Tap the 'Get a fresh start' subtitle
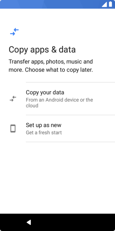Image resolution: width=115 pixels, height=231 pixels. click(44, 132)
